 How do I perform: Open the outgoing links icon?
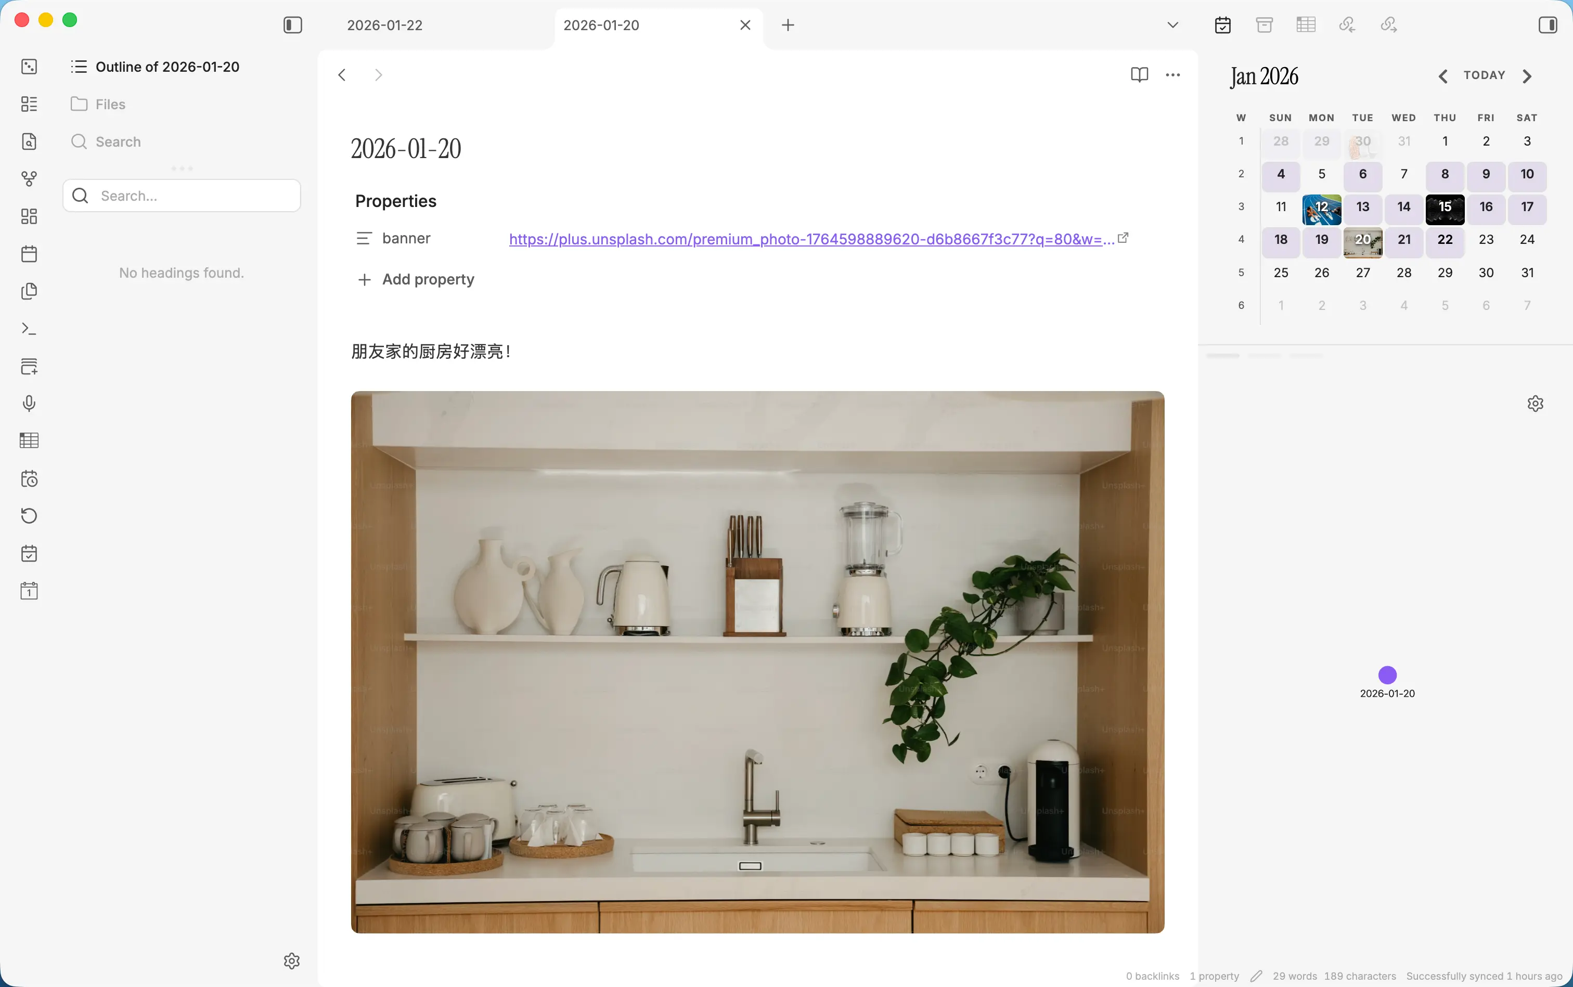[x=1388, y=25]
